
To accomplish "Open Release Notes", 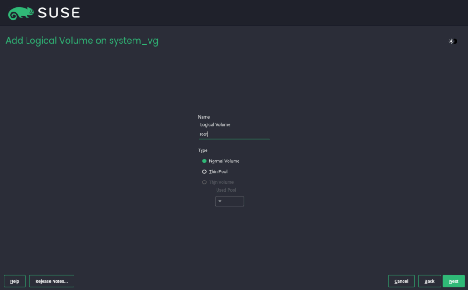I will (52, 281).
